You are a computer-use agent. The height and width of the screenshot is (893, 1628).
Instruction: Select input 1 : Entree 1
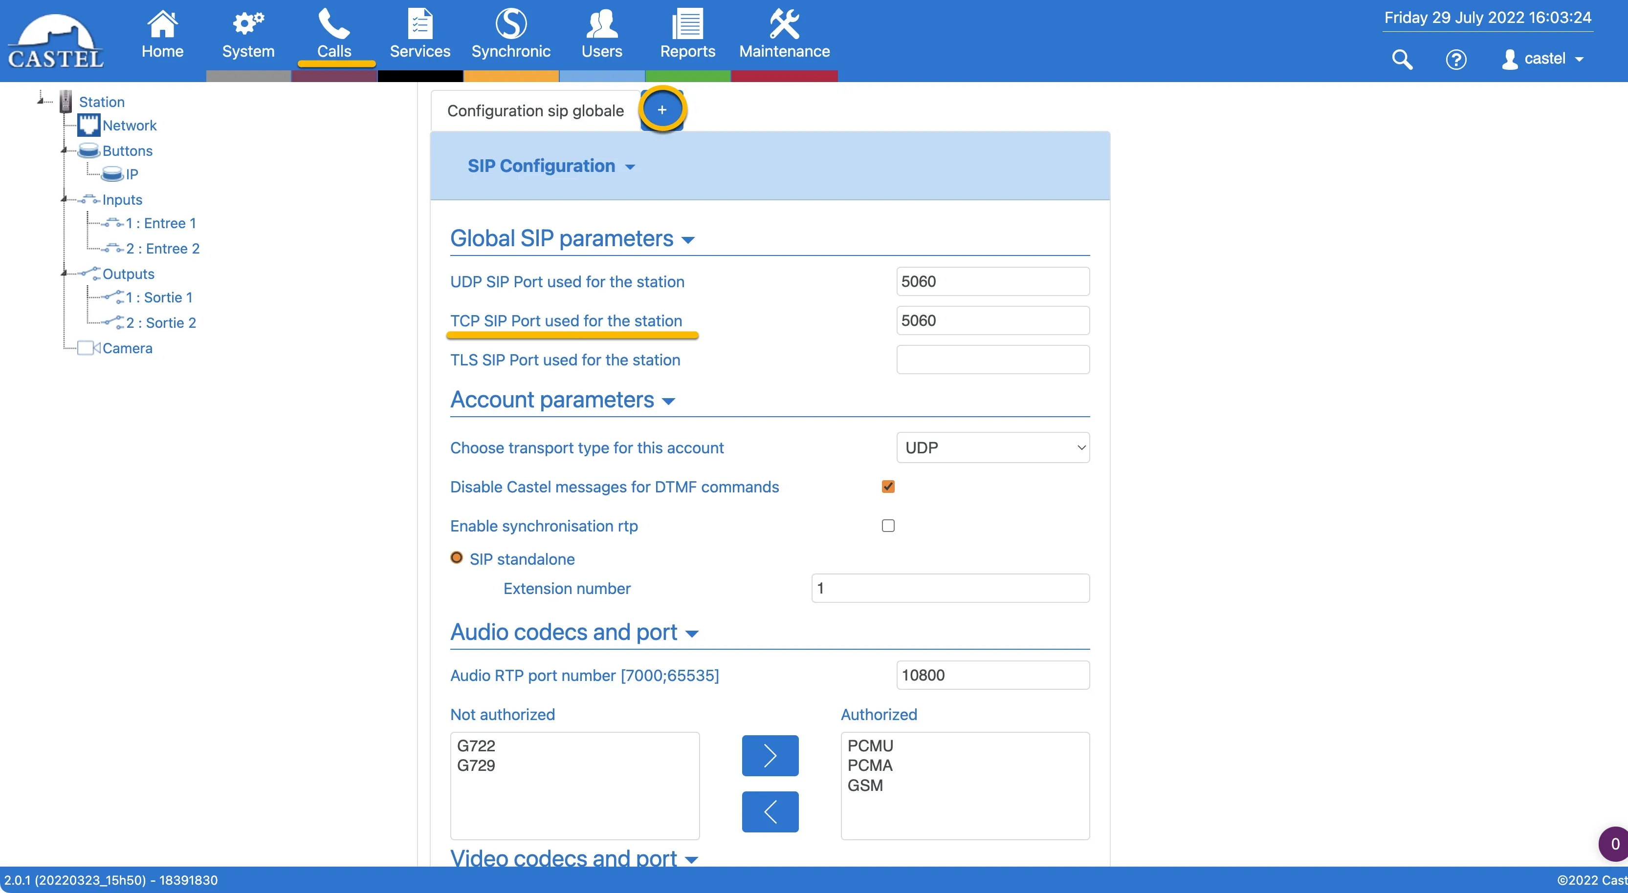(160, 223)
